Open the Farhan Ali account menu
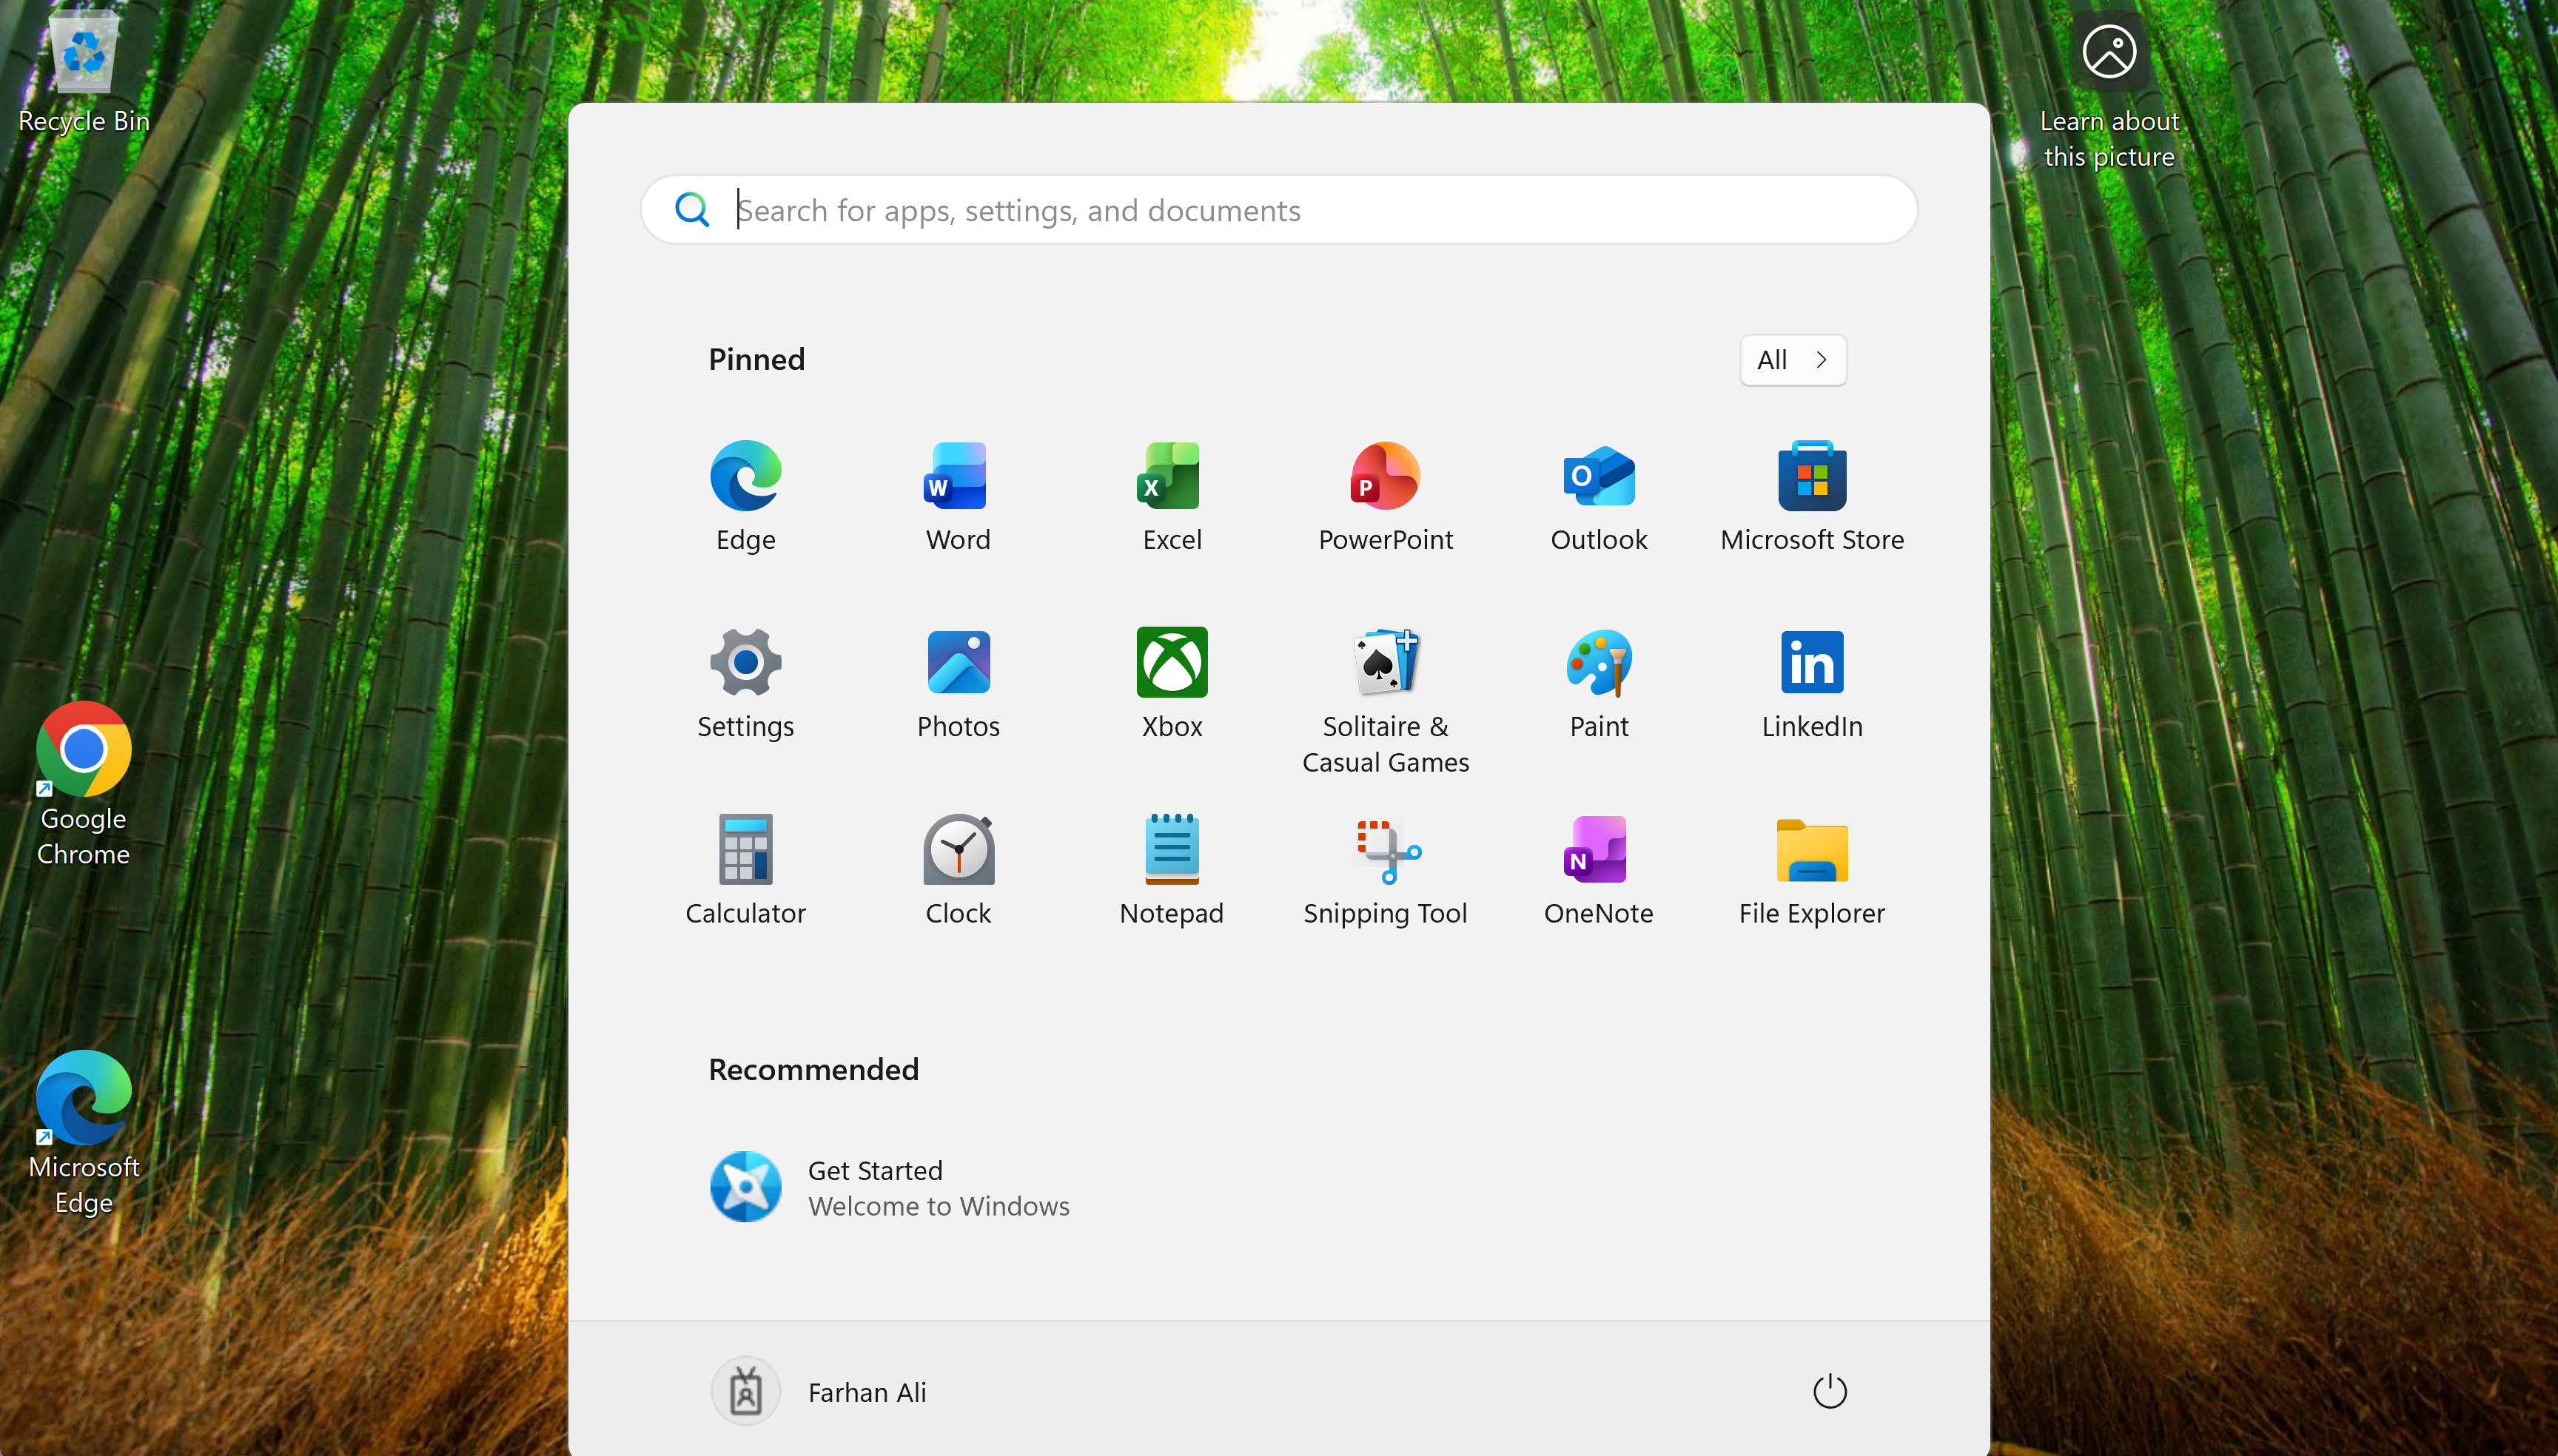This screenshot has height=1456, width=2558. pos(820,1391)
